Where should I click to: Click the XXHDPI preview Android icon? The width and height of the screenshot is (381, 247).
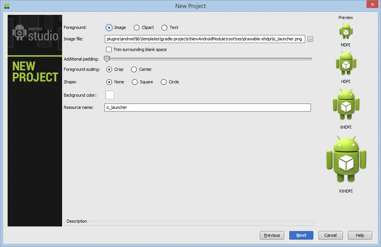click(346, 160)
